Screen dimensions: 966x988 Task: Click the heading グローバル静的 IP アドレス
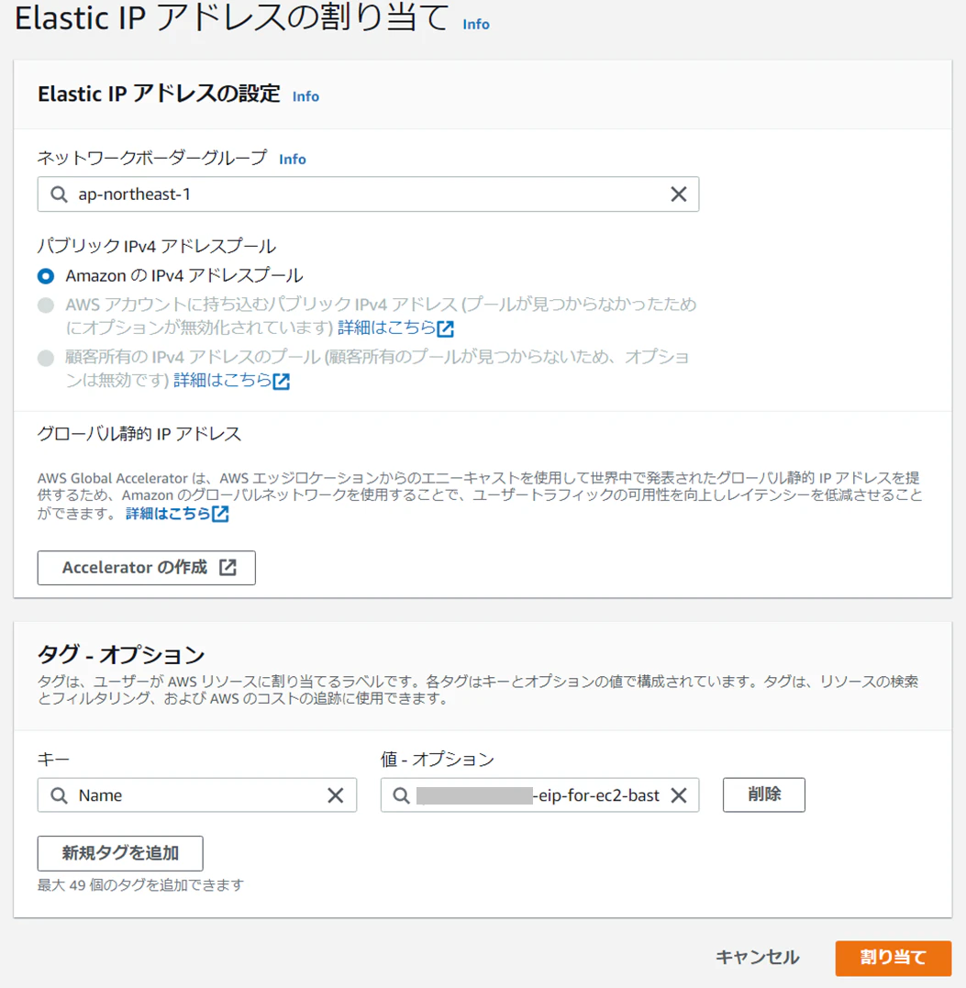point(139,434)
